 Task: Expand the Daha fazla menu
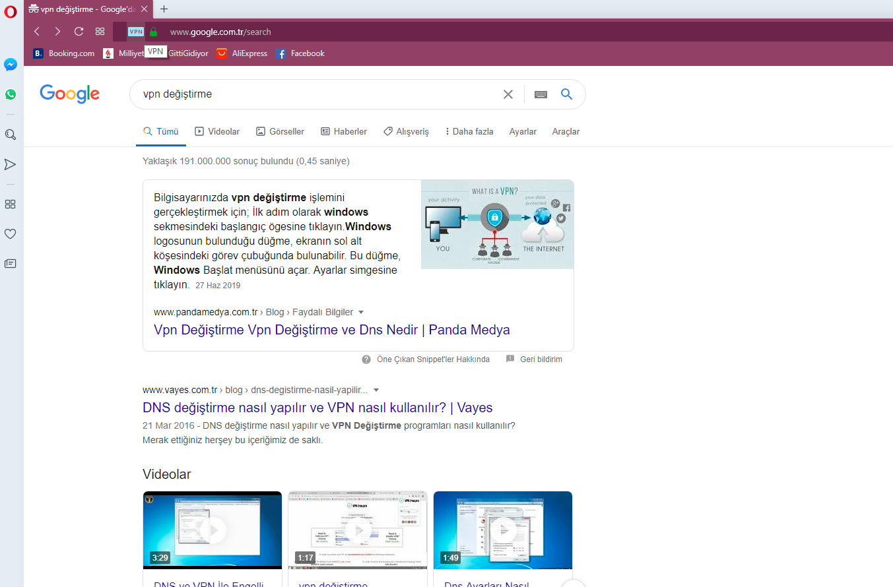point(469,132)
